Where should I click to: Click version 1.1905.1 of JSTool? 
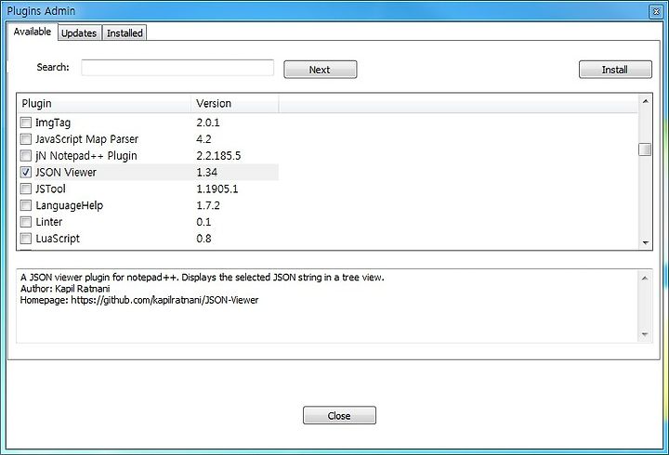[x=217, y=188]
